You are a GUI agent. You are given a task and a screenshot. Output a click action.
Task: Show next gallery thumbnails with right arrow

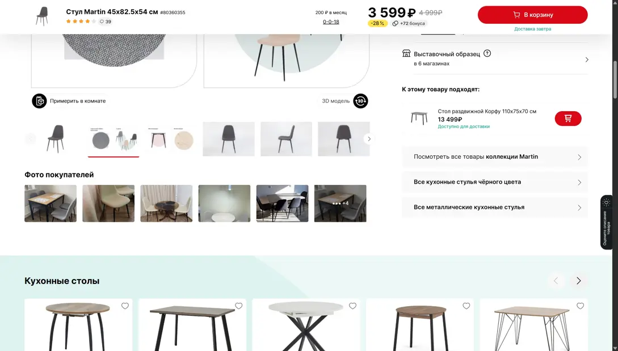coord(369,139)
